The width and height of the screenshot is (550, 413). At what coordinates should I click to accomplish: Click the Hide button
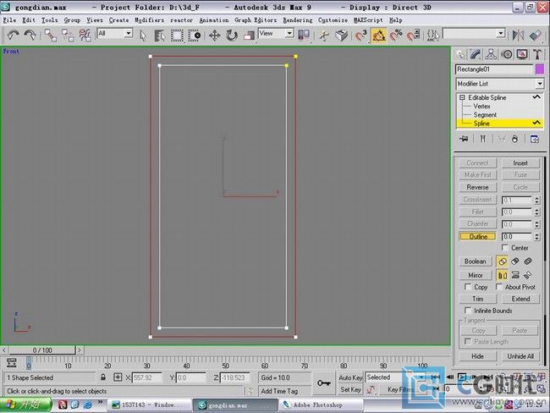(478, 356)
